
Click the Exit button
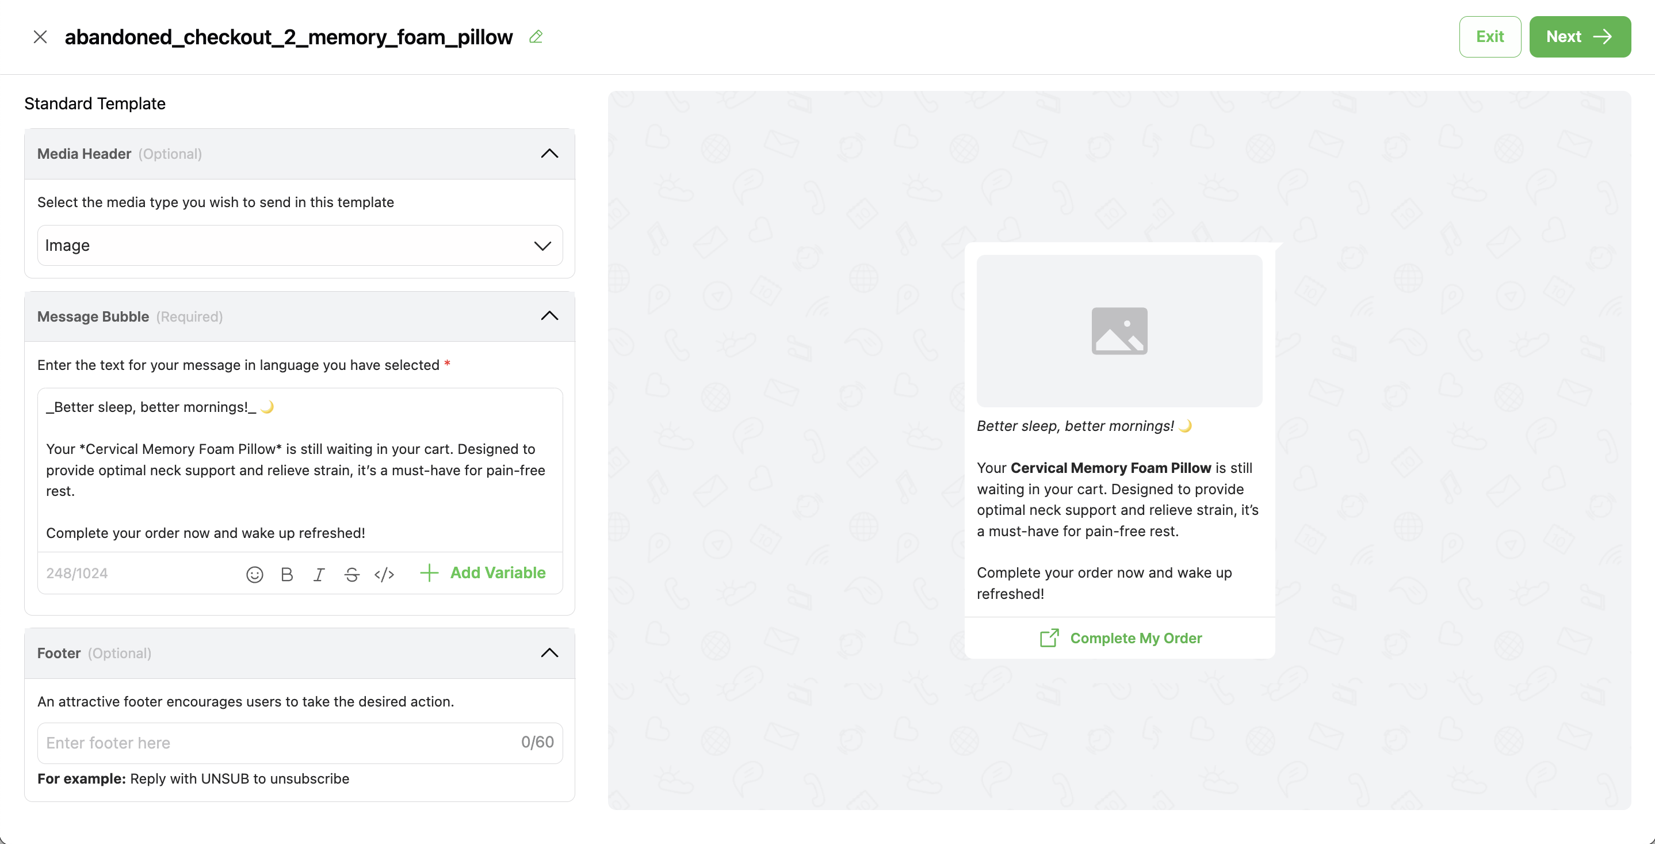[1489, 37]
